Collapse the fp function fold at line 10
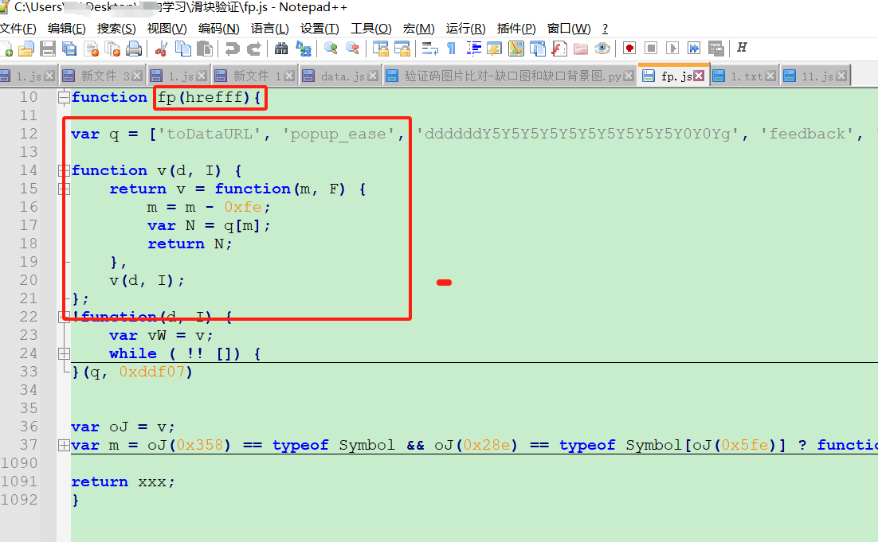 click(x=64, y=97)
